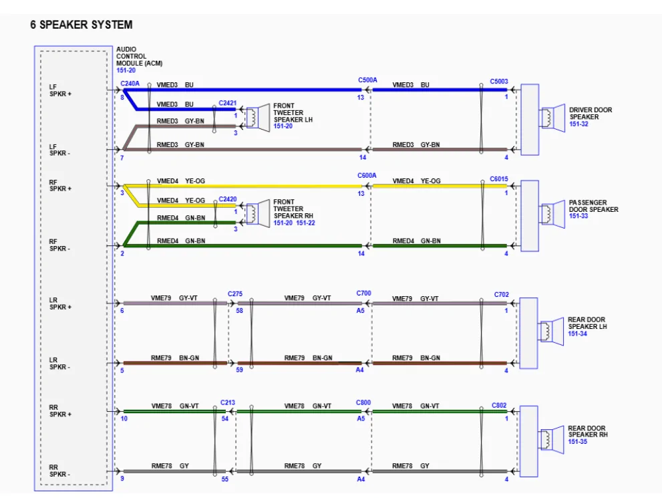Click the DRIVER DOOR SPEAKER text
The width and height of the screenshot is (662, 498).
[x=591, y=113]
